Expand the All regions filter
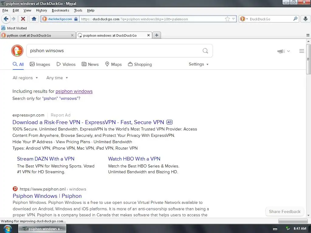 click(x=25, y=78)
